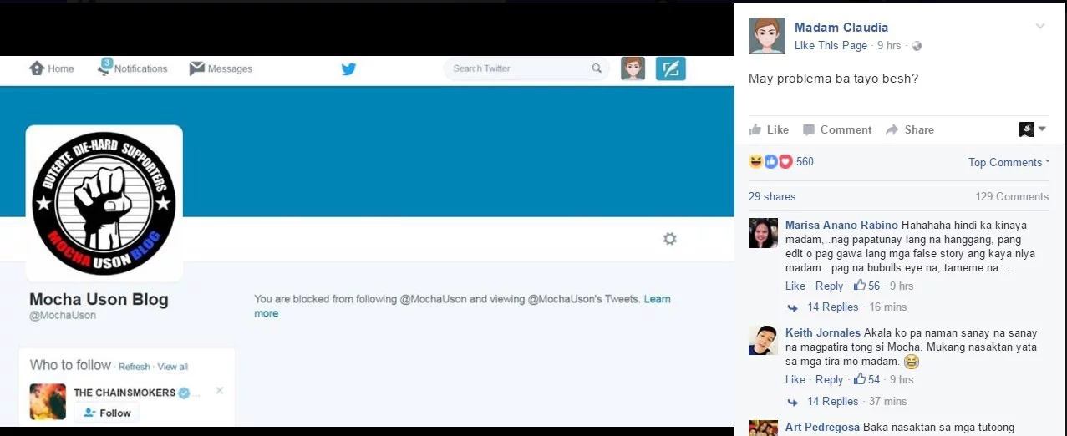1067x436 pixels.
Task: Click Marisa Anano Rabino's avatar
Action: pyautogui.click(x=764, y=233)
